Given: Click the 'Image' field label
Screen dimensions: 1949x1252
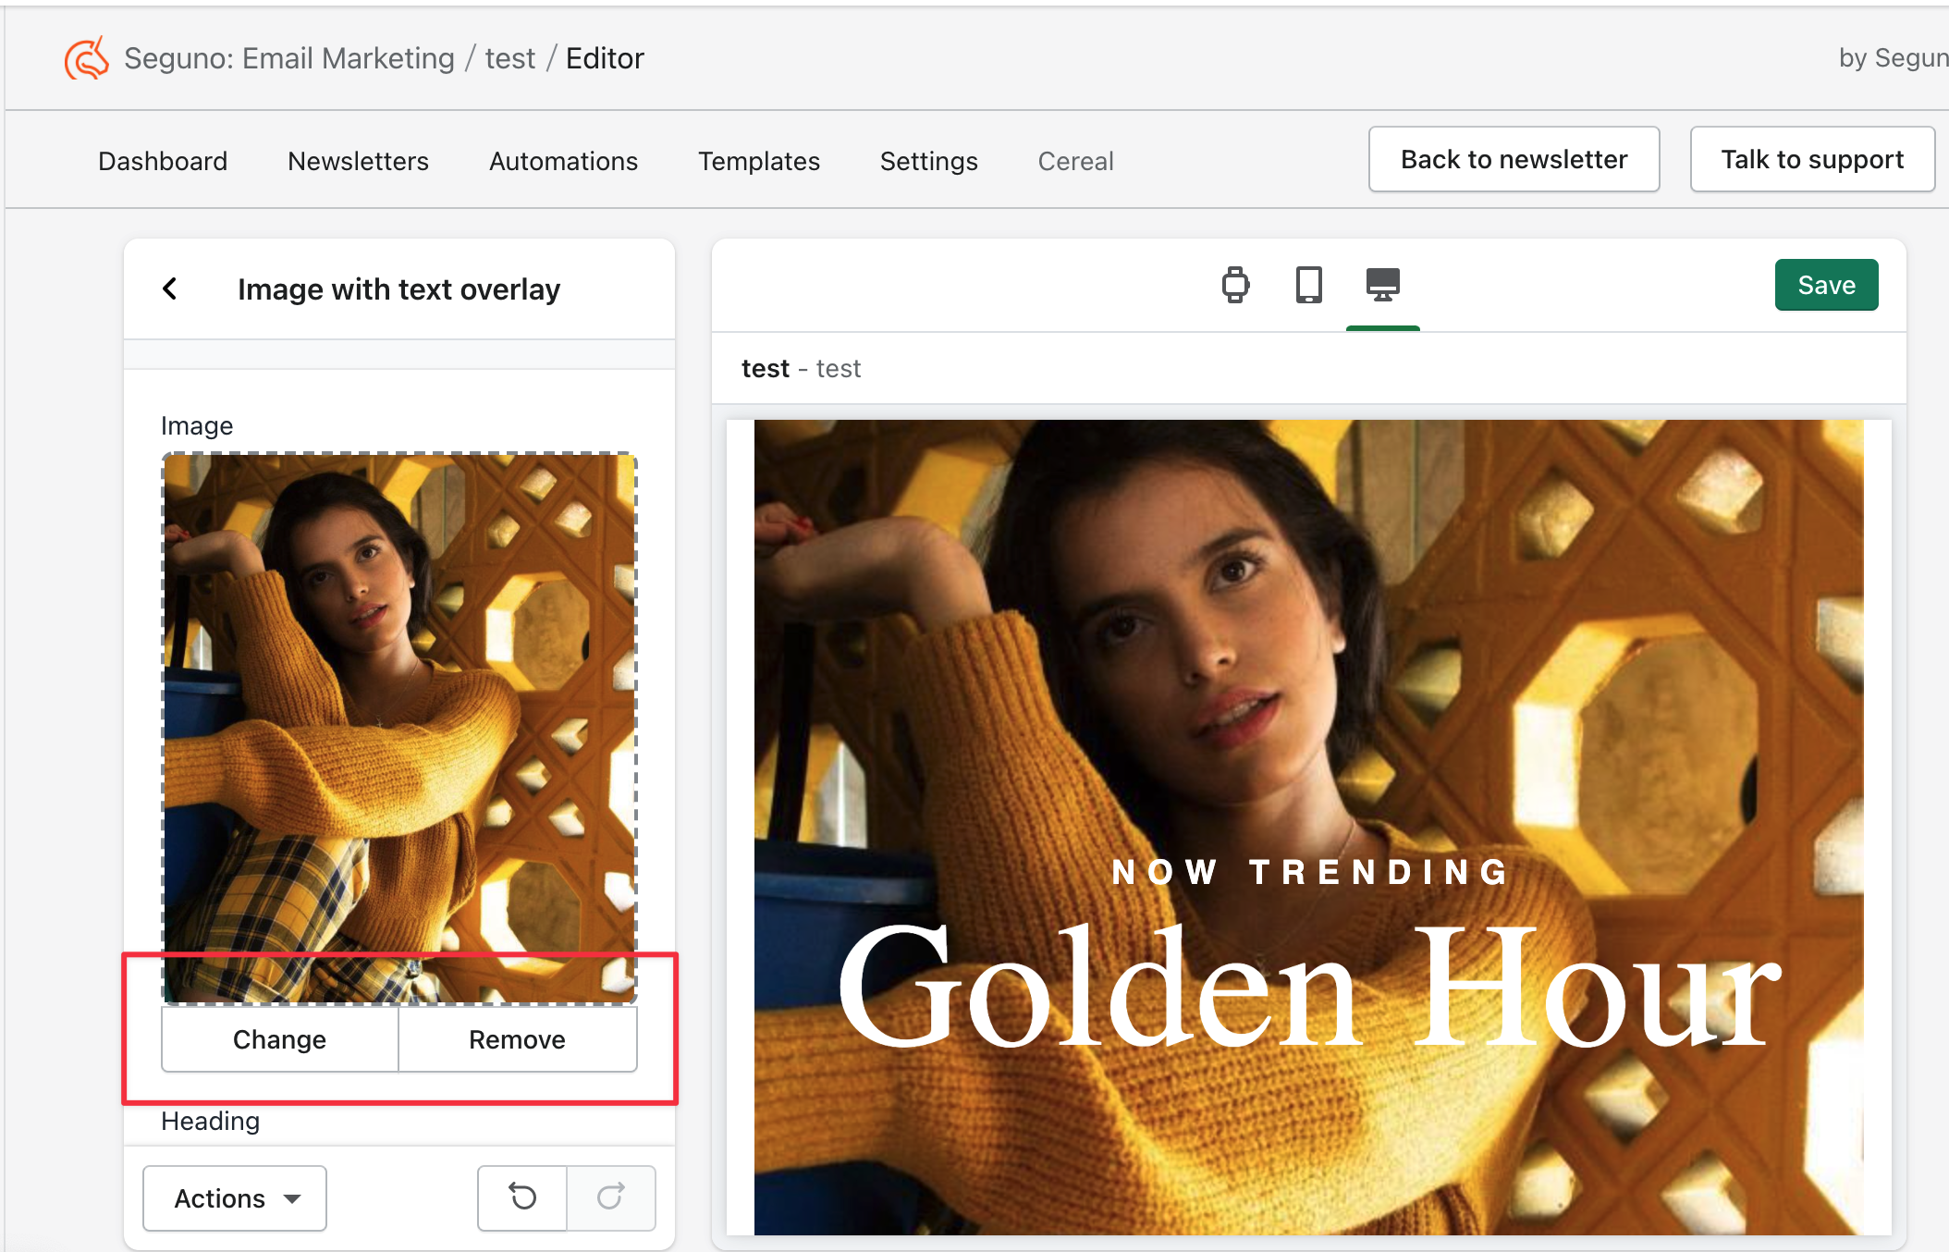Looking at the screenshot, I should point(197,425).
